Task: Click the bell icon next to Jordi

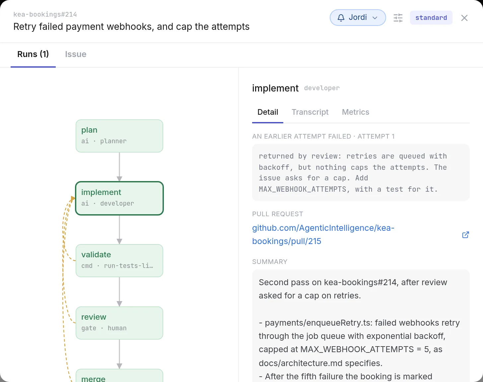Action: coord(341,18)
